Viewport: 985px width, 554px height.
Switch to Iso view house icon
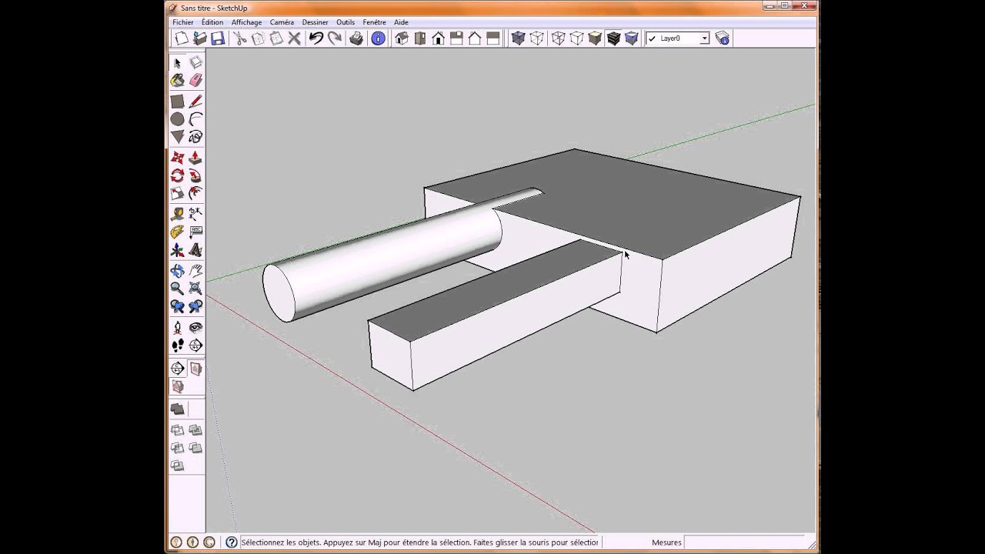(x=402, y=38)
